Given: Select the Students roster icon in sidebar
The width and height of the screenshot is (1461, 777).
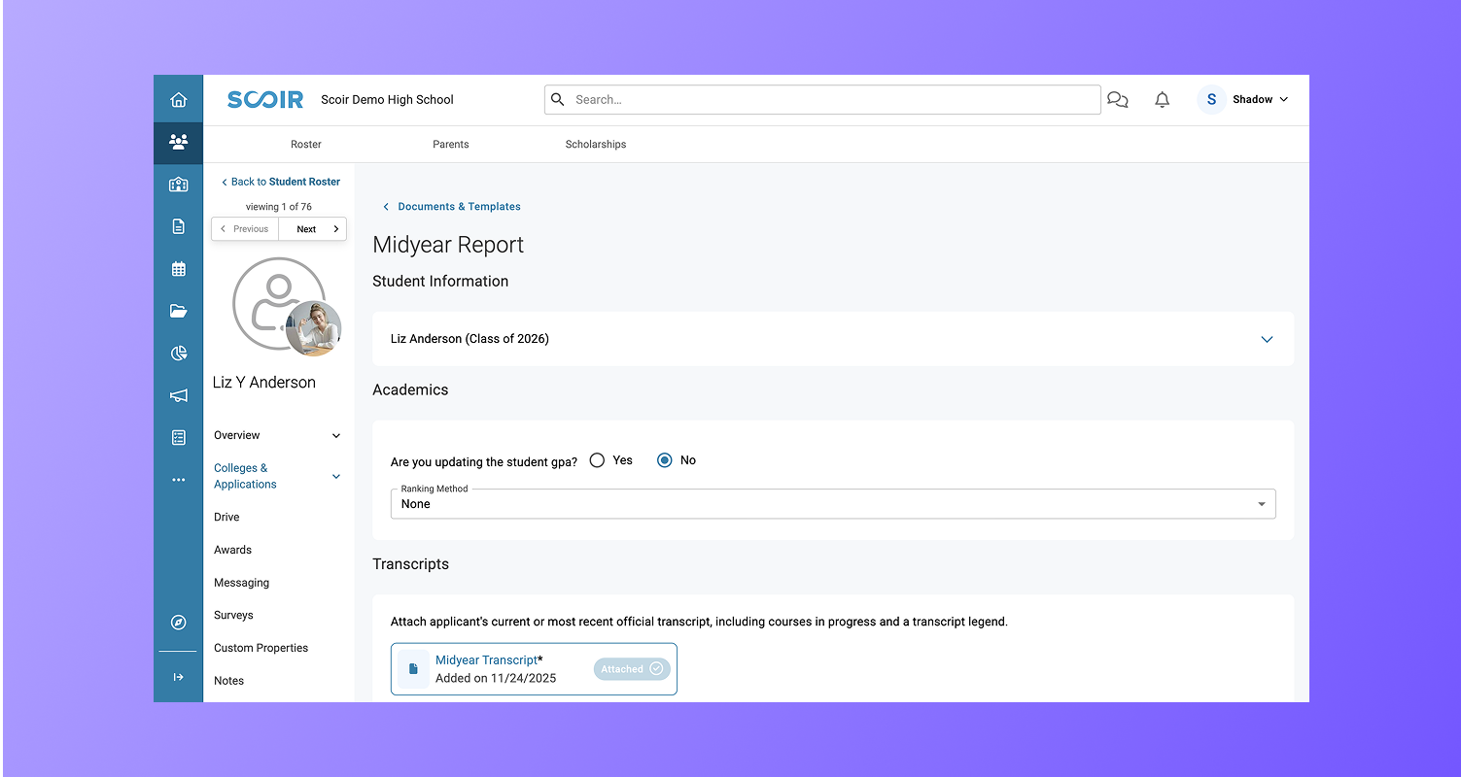Looking at the screenshot, I should (179, 142).
